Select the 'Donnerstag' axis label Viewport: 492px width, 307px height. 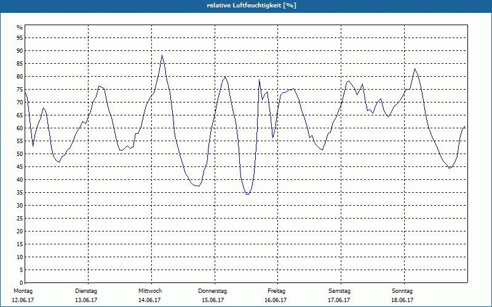coord(212,291)
